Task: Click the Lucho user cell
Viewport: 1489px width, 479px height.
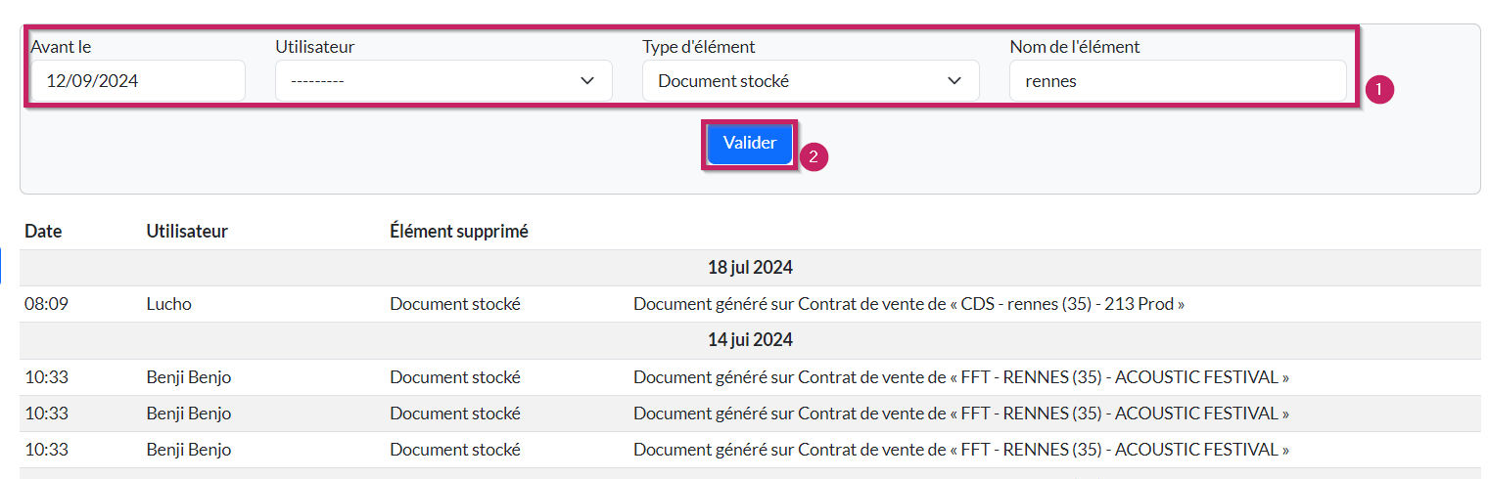Action: click(168, 304)
